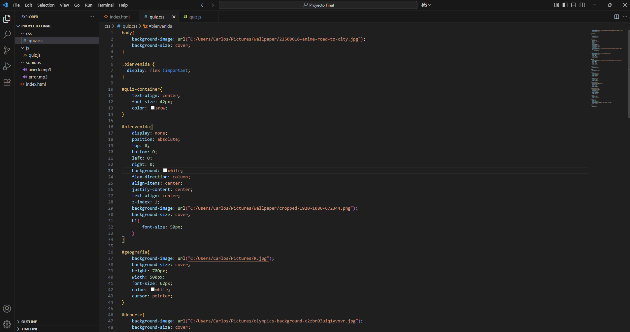Open the Accounts icon
This screenshot has width=630, height=332.
[x=7, y=309]
